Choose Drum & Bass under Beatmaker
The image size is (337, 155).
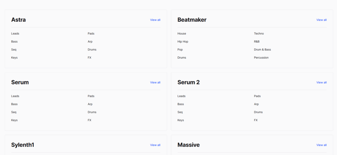262,49
